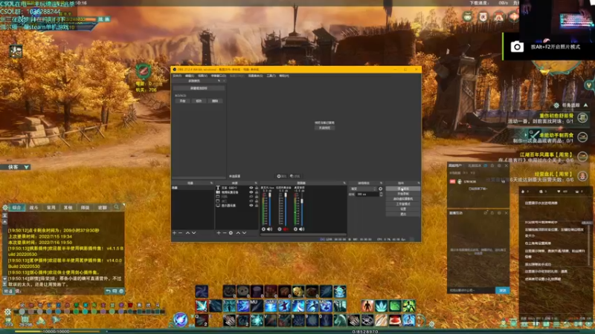Open the 帮助(H) menu in OBS
Viewport: 595px width, 334px height.
284,76
